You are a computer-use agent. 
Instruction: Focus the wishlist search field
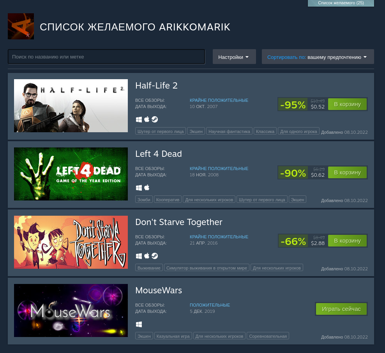click(106, 57)
